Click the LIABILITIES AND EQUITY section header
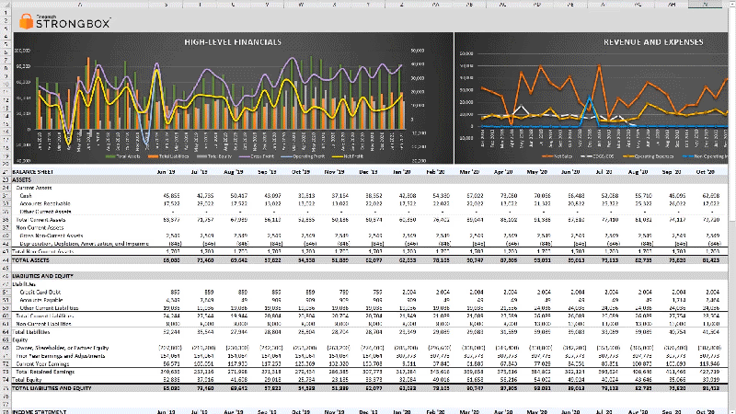This screenshot has height=414, width=736. [x=44, y=276]
